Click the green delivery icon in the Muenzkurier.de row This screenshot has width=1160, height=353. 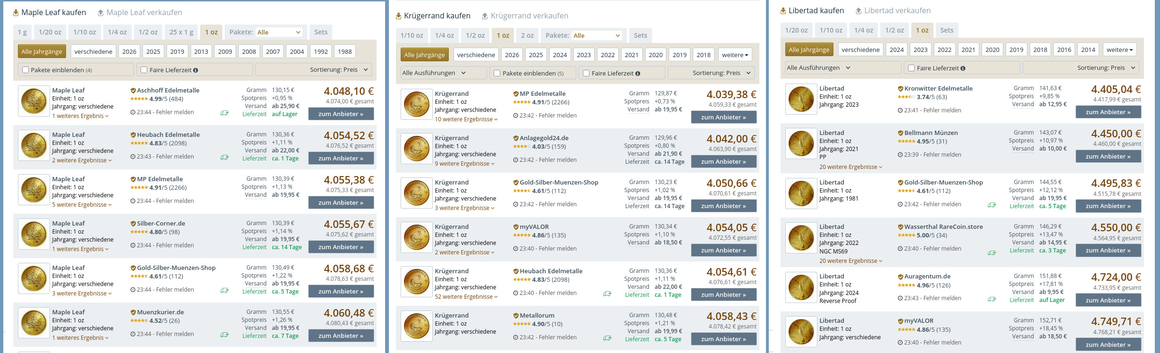pyautogui.click(x=225, y=335)
